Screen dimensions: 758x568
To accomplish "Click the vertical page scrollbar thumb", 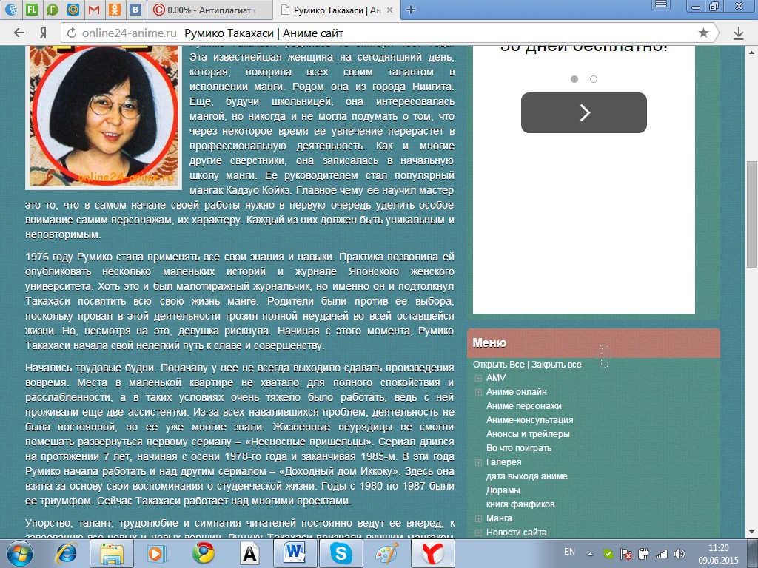I will pos(752,214).
